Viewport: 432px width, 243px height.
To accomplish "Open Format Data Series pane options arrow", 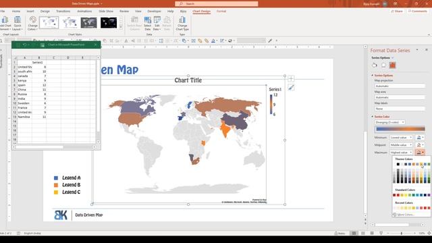I will pos(417,50).
